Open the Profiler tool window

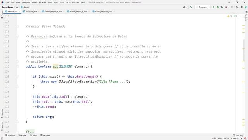coord(22,135)
